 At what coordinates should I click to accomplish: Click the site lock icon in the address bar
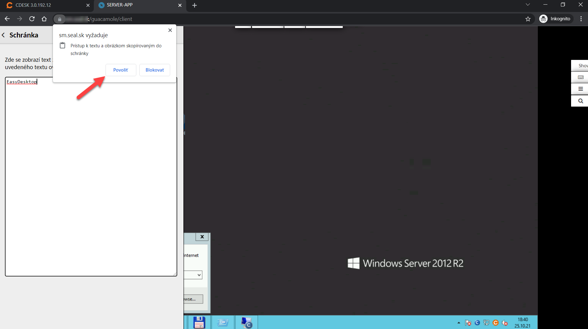pyautogui.click(x=60, y=19)
